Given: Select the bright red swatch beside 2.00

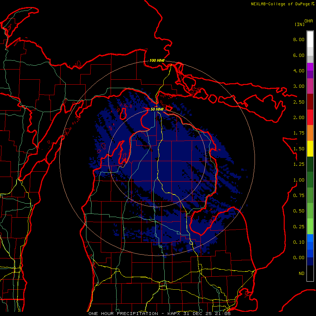Looking at the screenshot, I should coord(310,117).
